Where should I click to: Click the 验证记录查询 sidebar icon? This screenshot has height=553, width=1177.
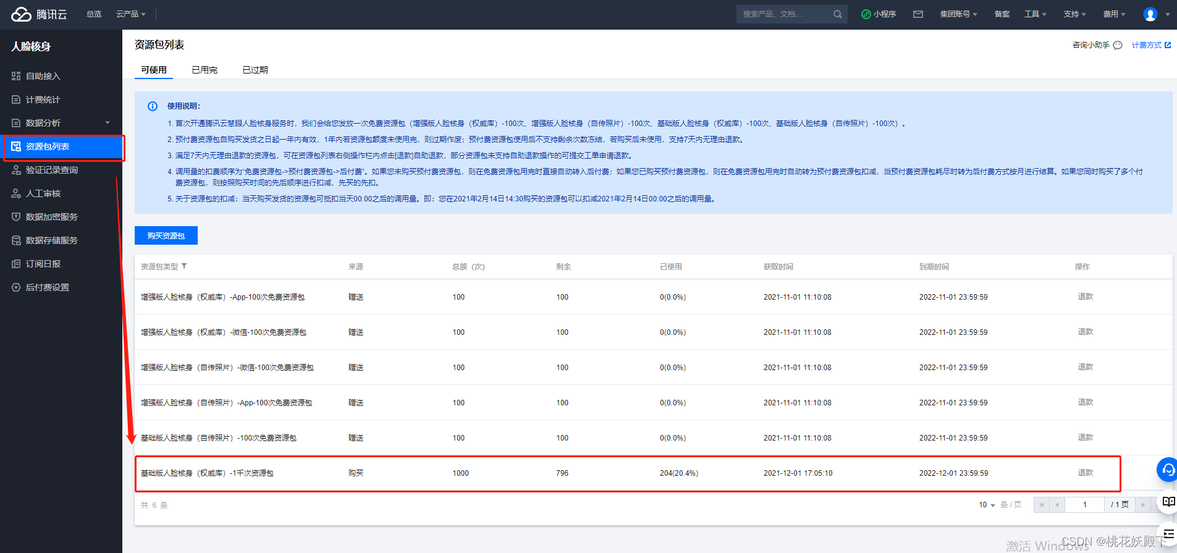(16, 170)
